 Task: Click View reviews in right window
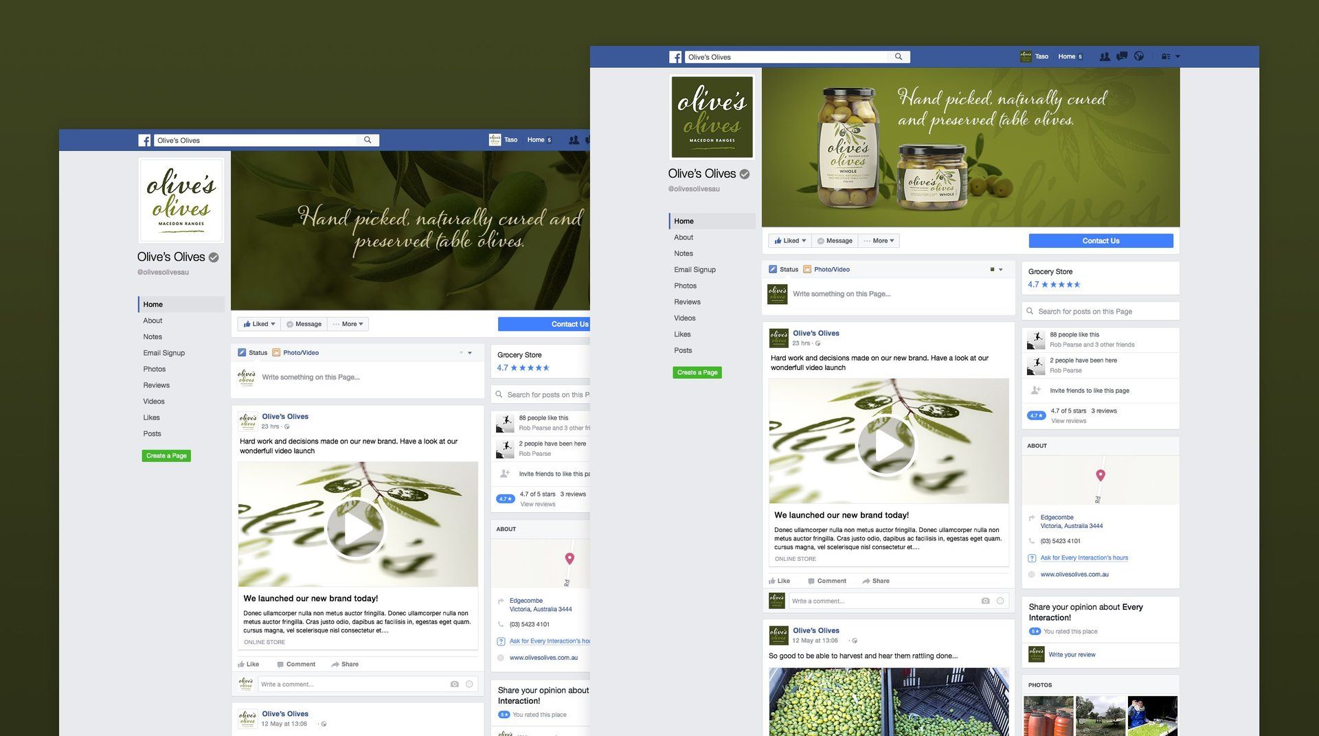click(1069, 421)
